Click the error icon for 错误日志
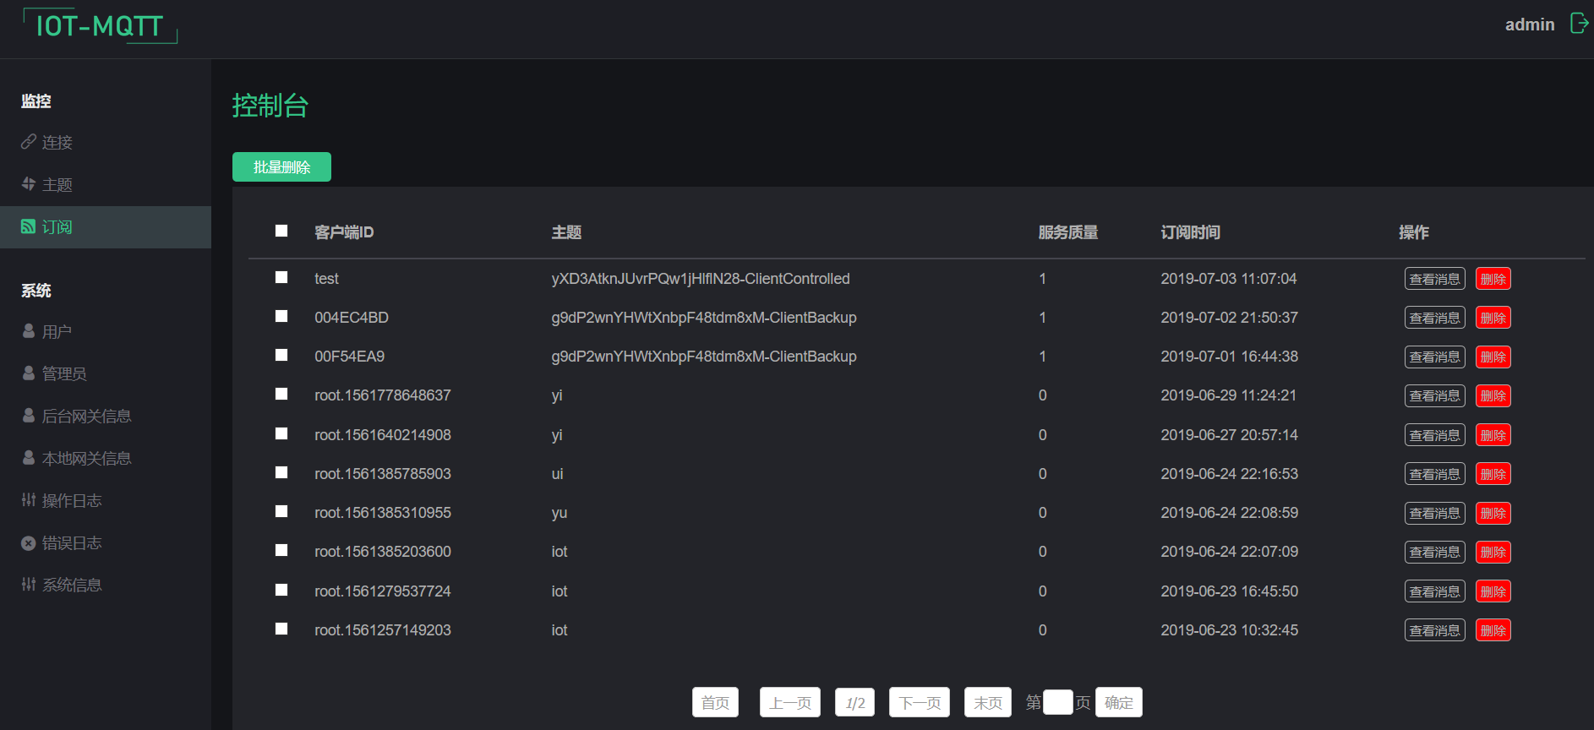 pyautogui.click(x=29, y=542)
